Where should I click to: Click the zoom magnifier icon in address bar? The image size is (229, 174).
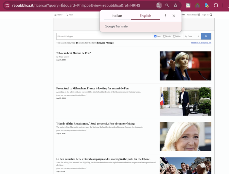pos(167,6)
